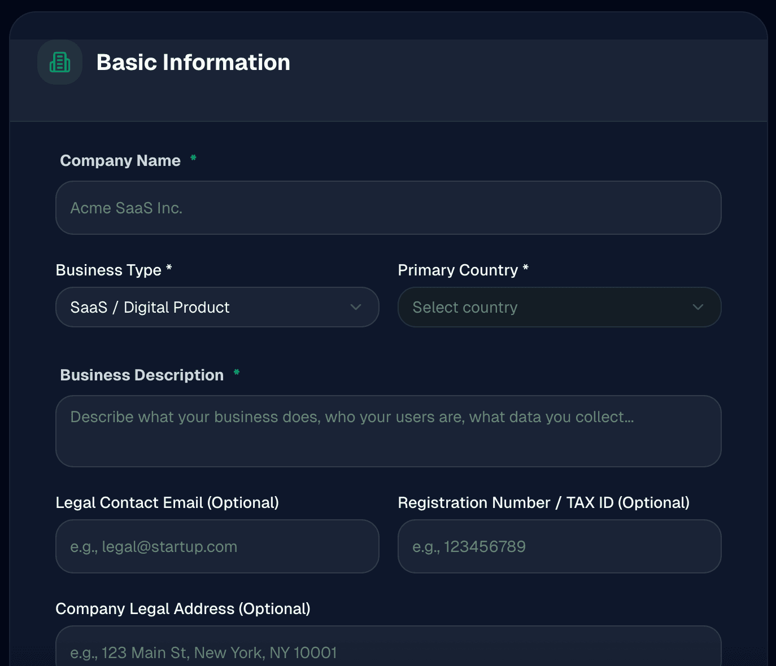Viewport: 776px width, 666px height.
Task: Click the Business Description required asterisk
Action: coord(236,373)
